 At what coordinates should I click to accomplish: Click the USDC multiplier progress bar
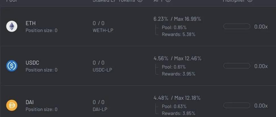pos(237,66)
